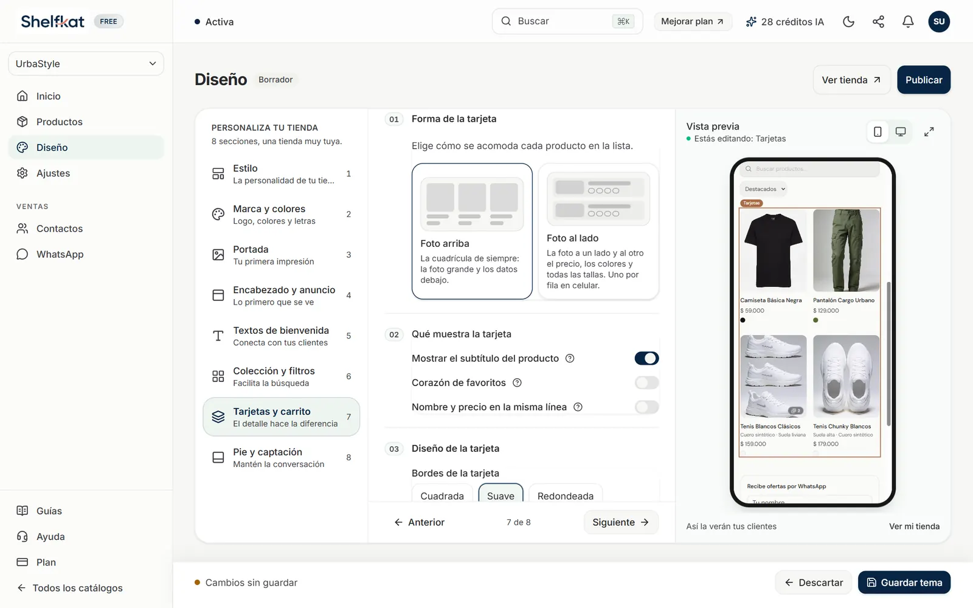Viewport: 973px width, 608px height.
Task: Disable Mostrar el subtítulo del producto
Action: pos(646,358)
